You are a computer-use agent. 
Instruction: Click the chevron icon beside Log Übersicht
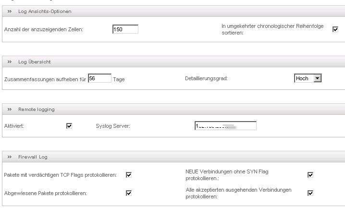pyautogui.click(x=10, y=61)
